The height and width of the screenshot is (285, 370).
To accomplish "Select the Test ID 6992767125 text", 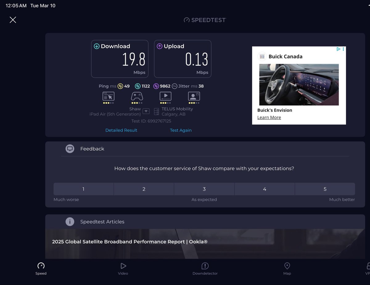I will pyautogui.click(x=151, y=121).
